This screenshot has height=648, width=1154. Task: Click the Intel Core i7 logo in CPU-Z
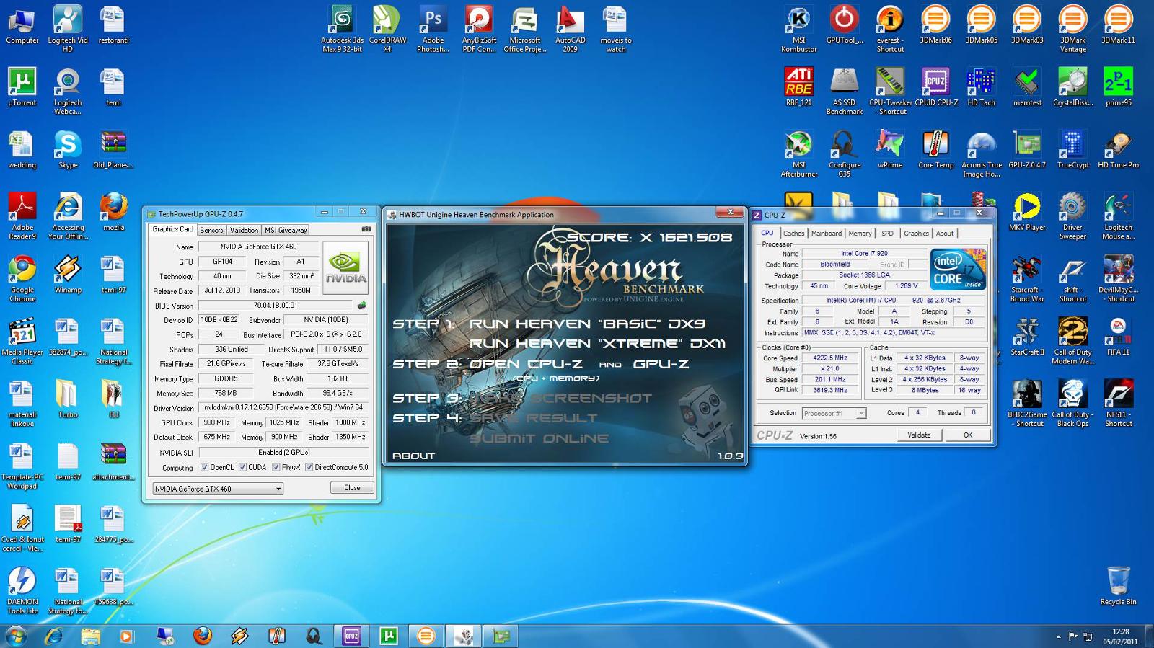point(958,269)
